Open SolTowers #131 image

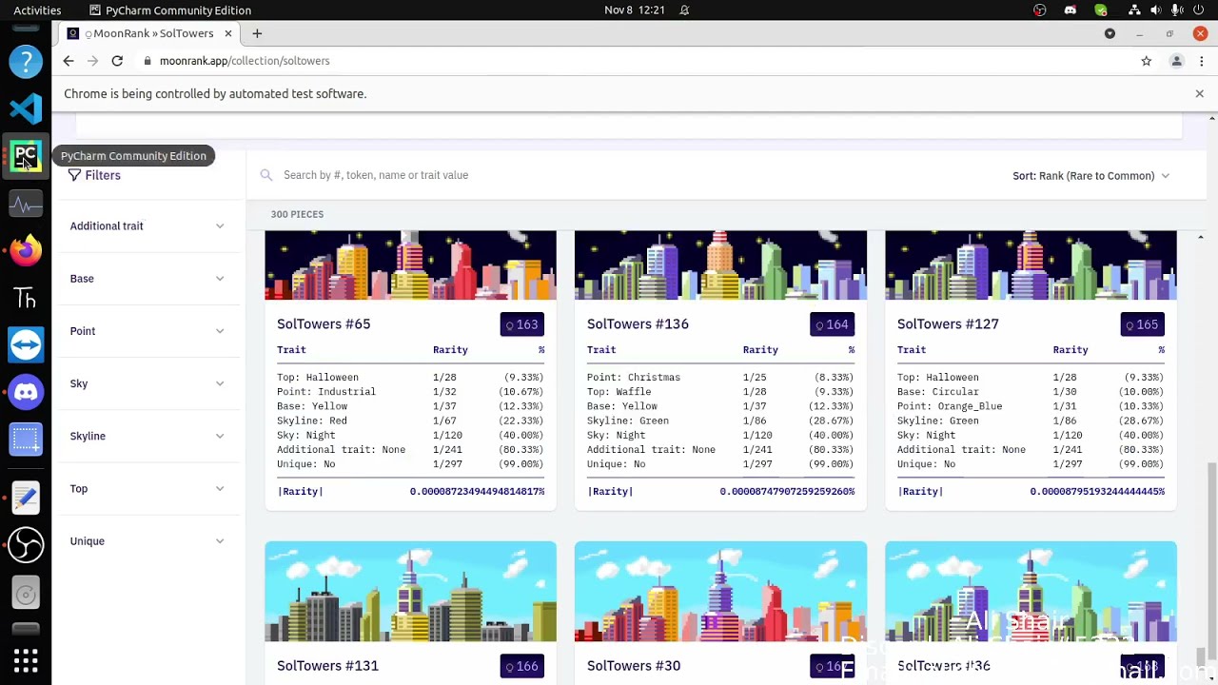pos(410,592)
